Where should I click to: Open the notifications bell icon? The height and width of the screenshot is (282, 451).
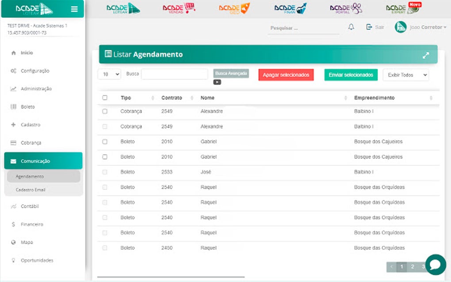351,27
